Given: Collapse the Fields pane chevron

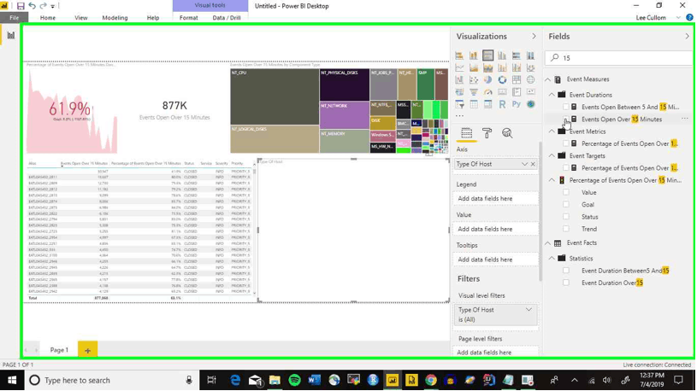Looking at the screenshot, I should (x=688, y=37).
